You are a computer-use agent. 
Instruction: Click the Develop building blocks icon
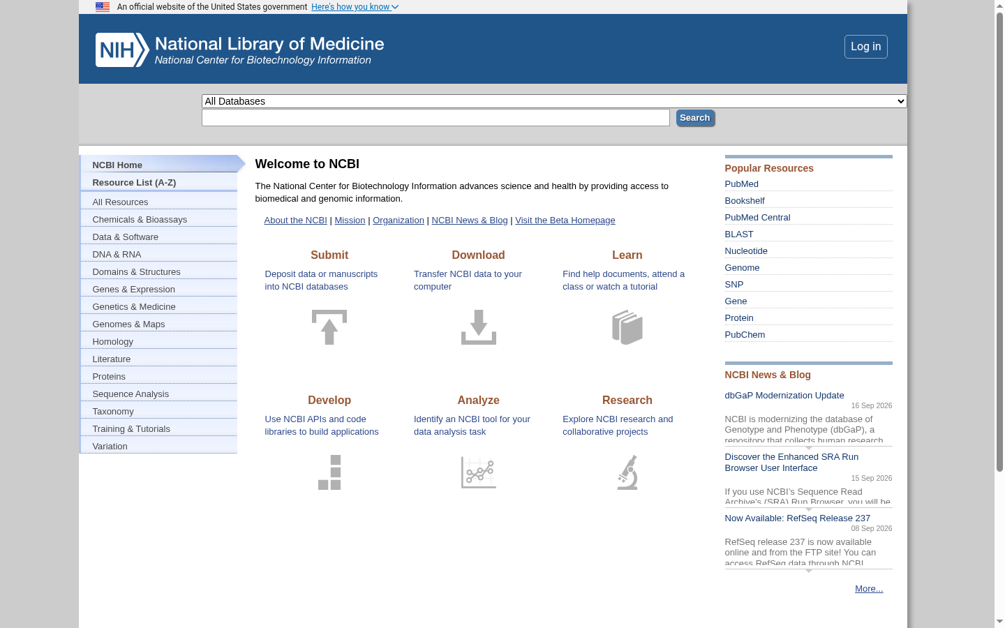pyautogui.click(x=329, y=472)
